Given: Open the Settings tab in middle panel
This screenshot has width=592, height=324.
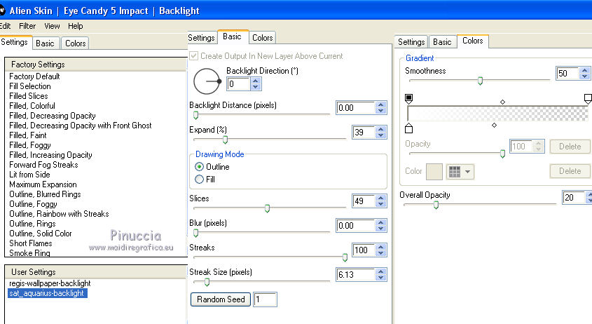Looking at the screenshot, I should [x=202, y=38].
